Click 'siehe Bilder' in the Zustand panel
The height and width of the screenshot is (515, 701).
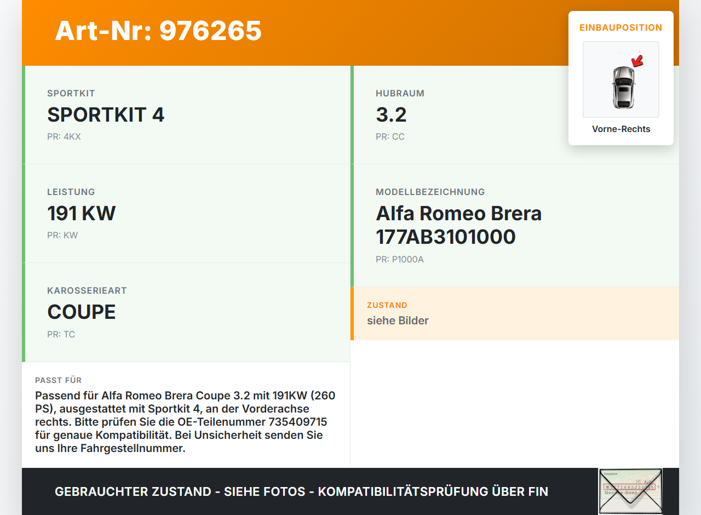[398, 321]
